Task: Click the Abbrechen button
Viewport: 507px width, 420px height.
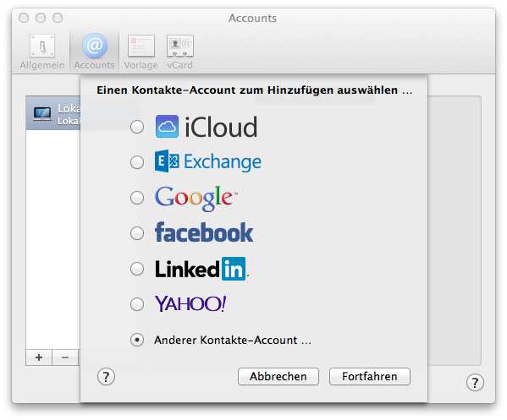Action: [x=278, y=376]
